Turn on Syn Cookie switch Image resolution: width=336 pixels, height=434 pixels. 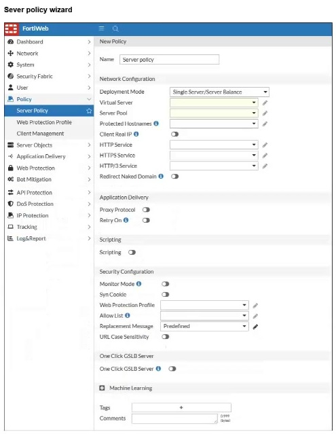(166, 295)
